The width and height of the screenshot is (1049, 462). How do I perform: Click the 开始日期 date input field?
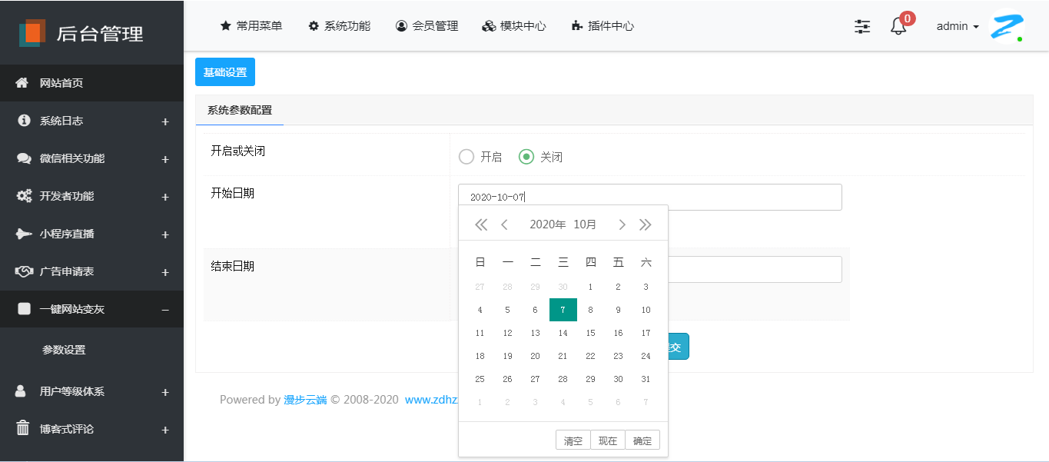(649, 197)
